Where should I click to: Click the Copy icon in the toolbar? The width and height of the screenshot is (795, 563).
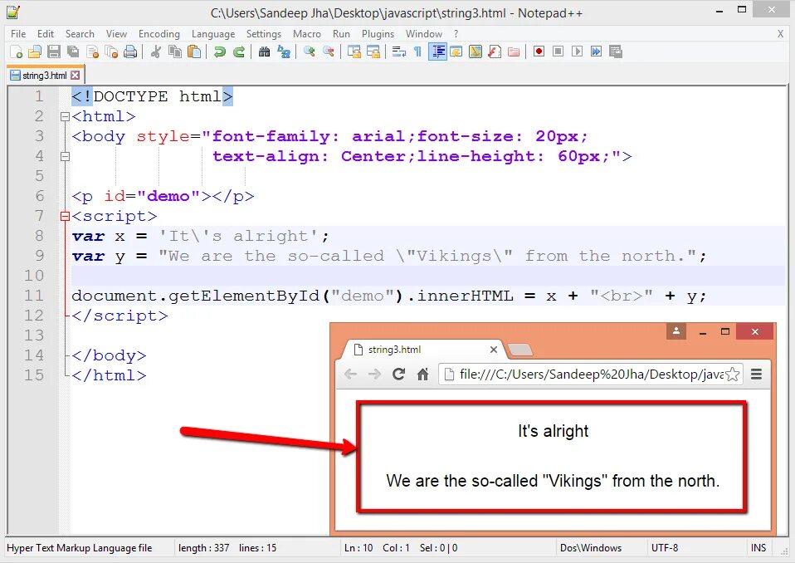point(175,51)
